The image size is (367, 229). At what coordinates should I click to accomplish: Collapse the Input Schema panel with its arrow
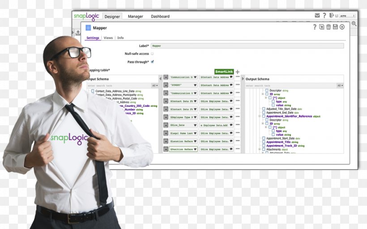160,79
